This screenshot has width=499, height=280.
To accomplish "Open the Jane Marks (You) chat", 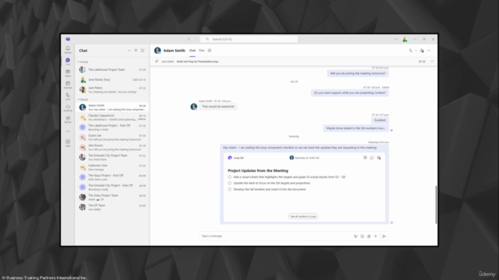I will coord(112,79).
